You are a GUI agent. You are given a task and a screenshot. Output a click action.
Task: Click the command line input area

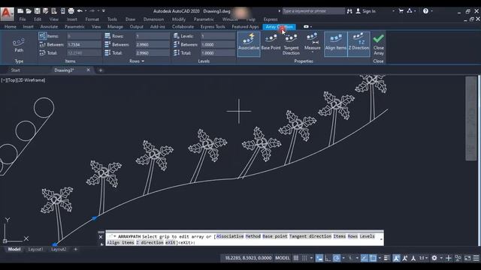pyautogui.click(x=245, y=239)
